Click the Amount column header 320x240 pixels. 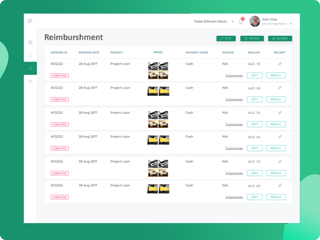point(254,52)
